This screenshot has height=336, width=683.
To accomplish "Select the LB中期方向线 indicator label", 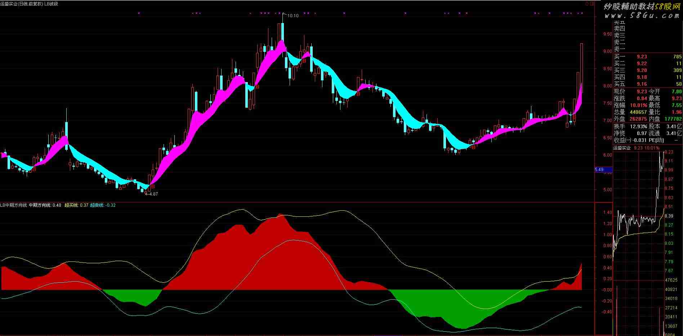I will [14, 205].
